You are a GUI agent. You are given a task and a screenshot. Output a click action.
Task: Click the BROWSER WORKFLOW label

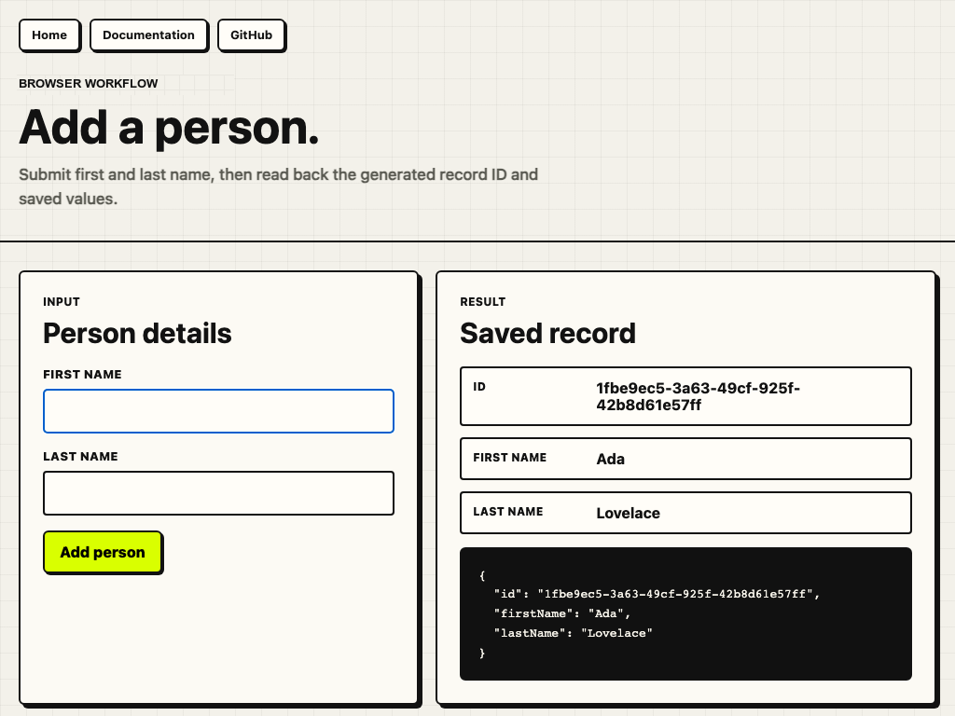pos(89,83)
